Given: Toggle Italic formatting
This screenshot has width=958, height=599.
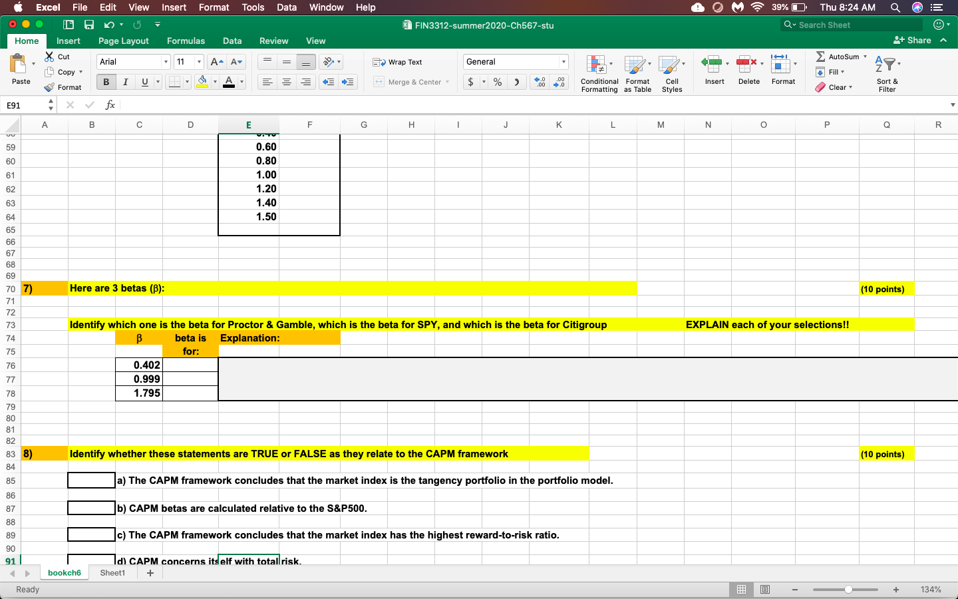Looking at the screenshot, I should click(125, 82).
